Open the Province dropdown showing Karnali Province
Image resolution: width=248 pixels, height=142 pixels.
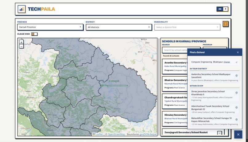click(50, 27)
